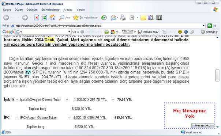The height and width of the screenshot is (136, 221).
Task: Click the highlighted word ayı
Action: [x=28, y=72]
